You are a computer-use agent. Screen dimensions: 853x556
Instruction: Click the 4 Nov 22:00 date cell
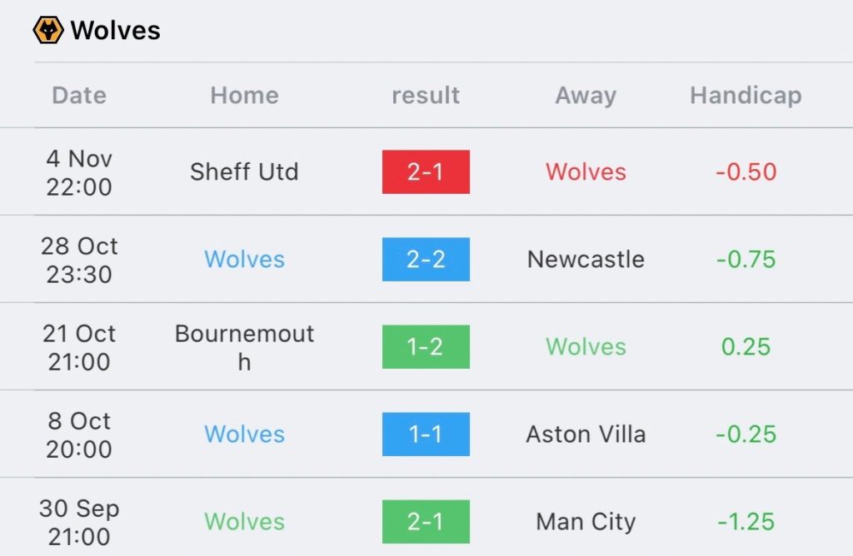coord(79,171)
